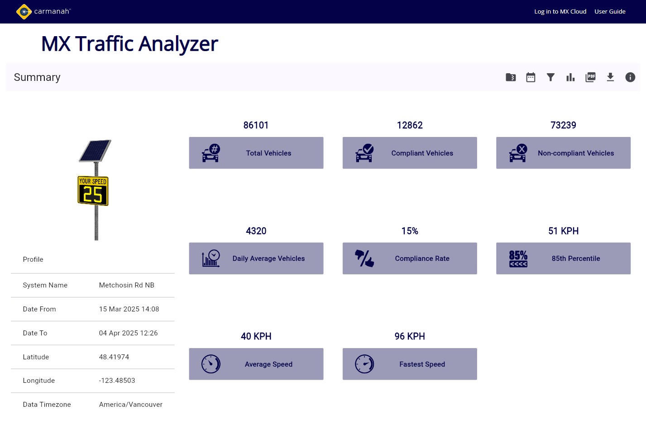Click the Date To label
646x438 pixels.
click(x=35, y=333)
